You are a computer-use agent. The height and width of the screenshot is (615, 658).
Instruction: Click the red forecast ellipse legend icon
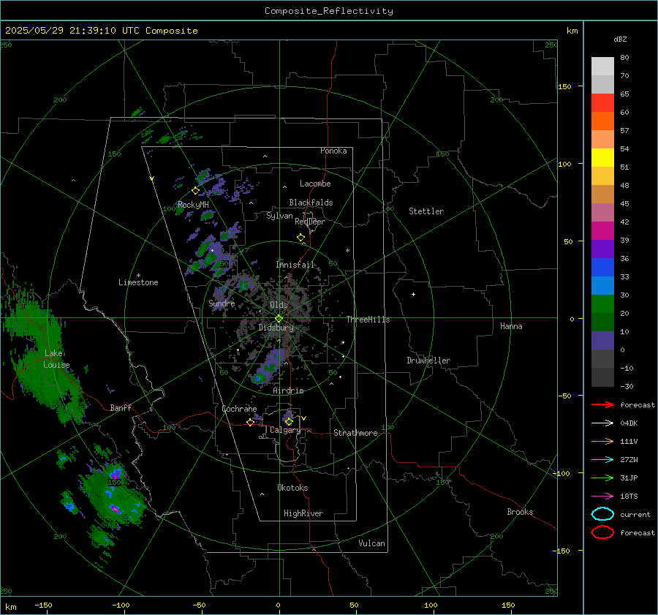coord(602,532)
